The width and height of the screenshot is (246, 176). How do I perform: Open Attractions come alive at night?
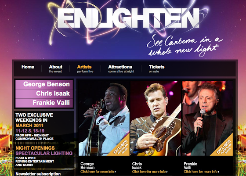[x=121, y=69]
